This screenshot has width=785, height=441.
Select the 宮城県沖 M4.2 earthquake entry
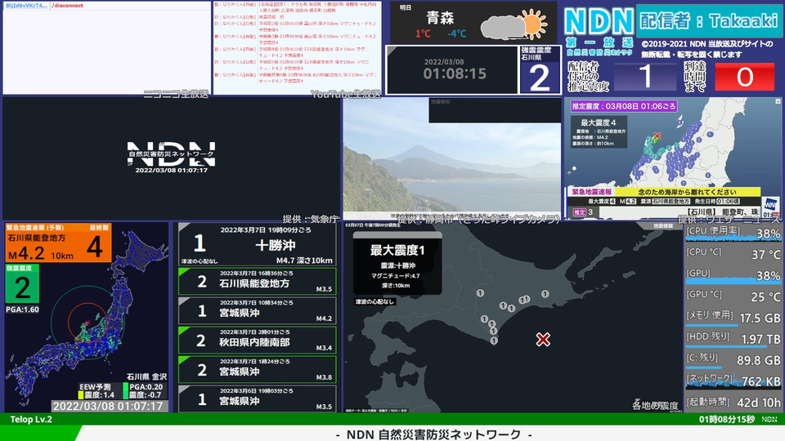point(258,311)
